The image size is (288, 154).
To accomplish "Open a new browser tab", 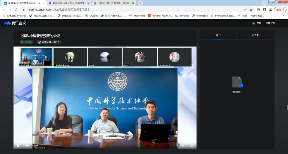I will (140, 3).
